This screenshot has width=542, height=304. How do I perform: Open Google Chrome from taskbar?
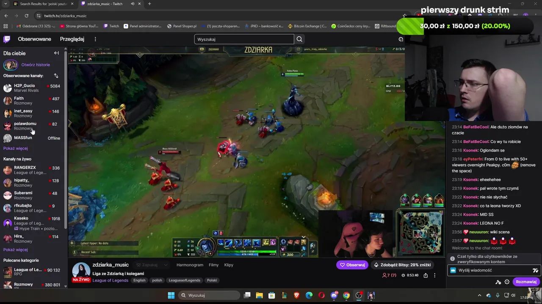click(346, 295)
